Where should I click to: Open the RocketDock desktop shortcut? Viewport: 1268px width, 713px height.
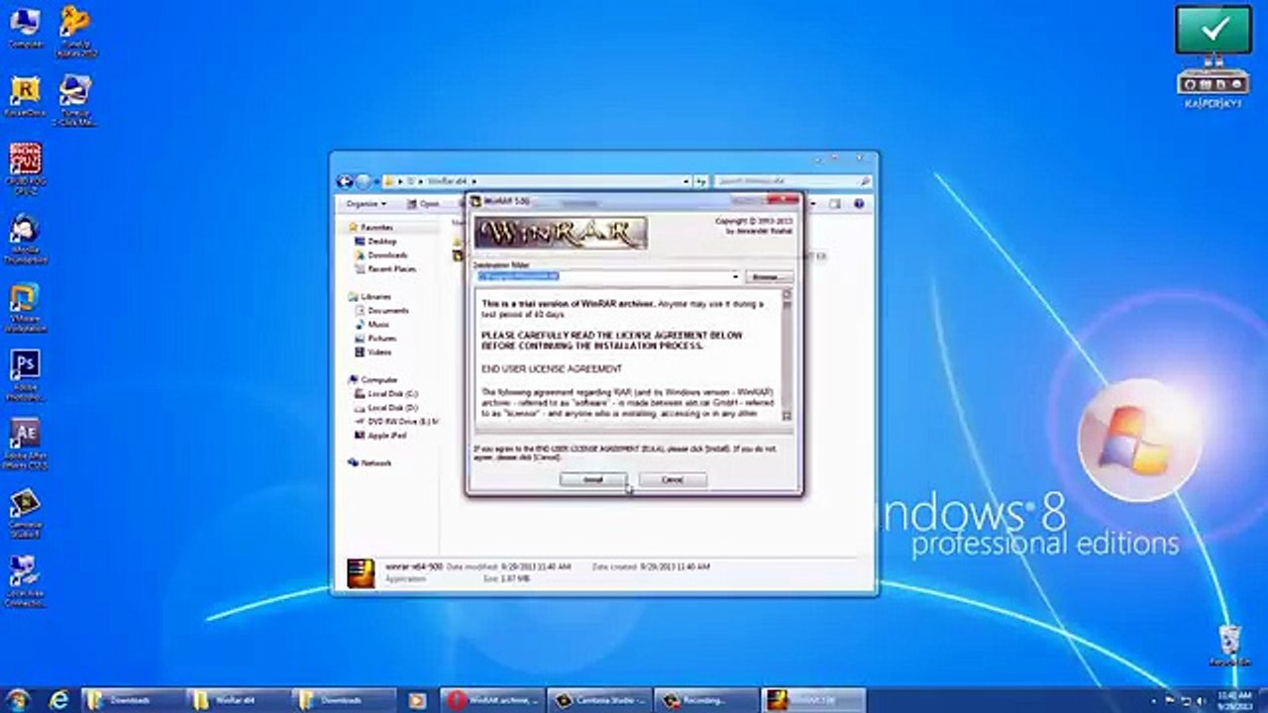pos(25,97)
